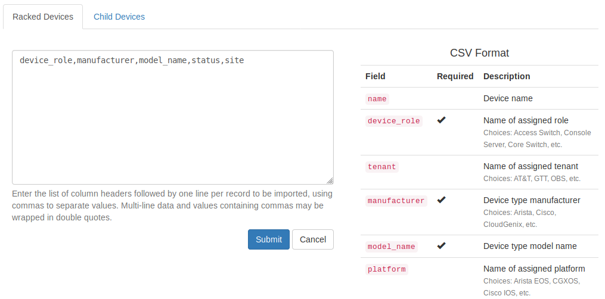The width and height of the screenshot is (605, 299).
Task: Click the 'Field' column header
Action: (x=375, y=76)
